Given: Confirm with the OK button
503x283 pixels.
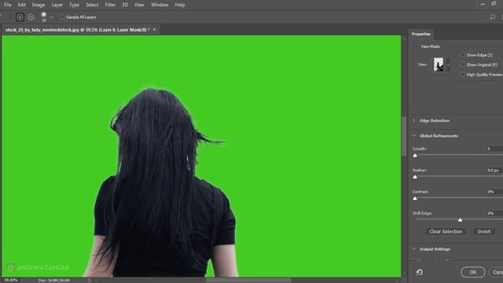Looking at the screenshot, I should pos(473,272).
